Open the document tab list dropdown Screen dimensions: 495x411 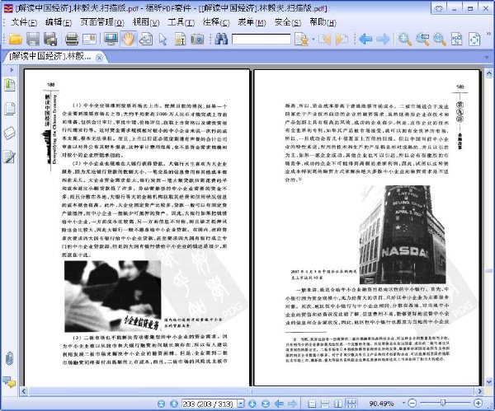(x=487, y=58)
